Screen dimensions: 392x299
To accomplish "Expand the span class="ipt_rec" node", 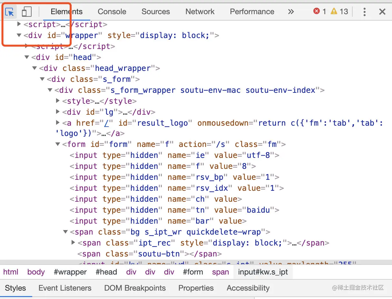I will 73,243.
